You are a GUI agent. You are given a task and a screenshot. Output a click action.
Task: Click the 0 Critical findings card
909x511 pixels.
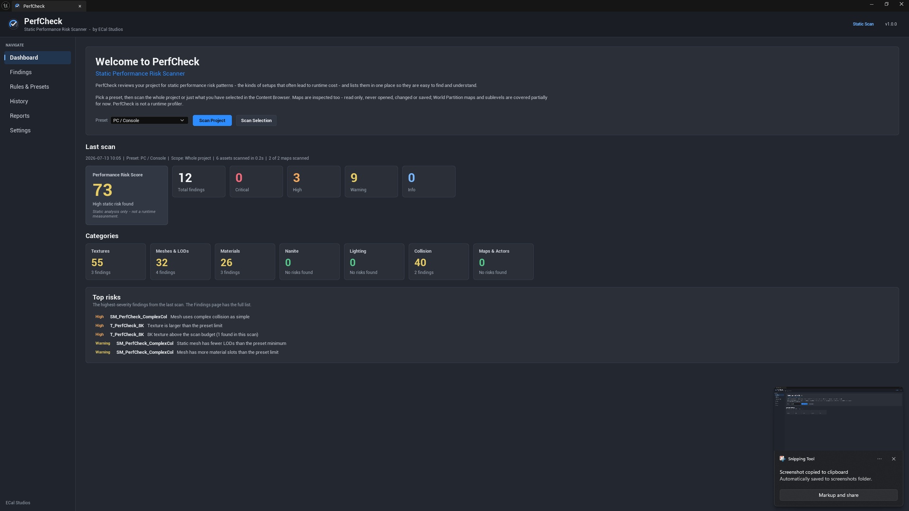pos(256,182)
